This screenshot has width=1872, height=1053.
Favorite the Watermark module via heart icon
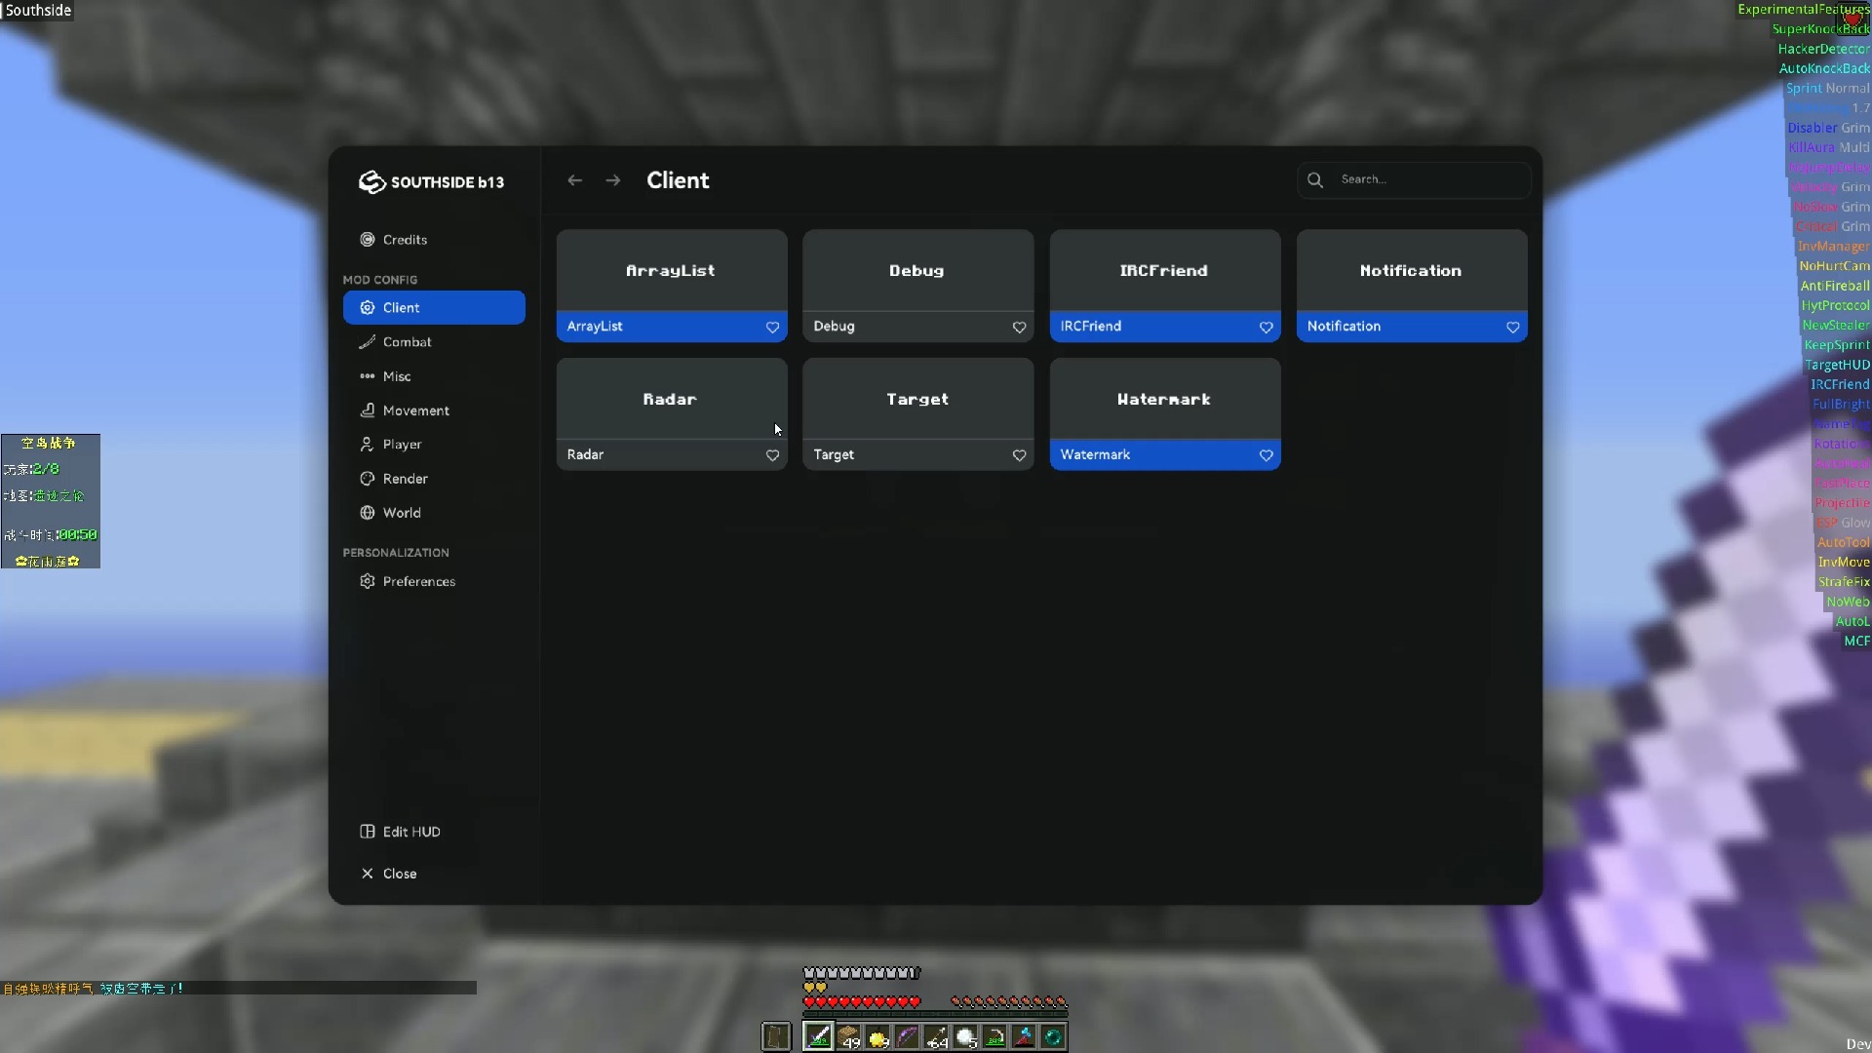pyautogui.click(x=1266, y=455)
